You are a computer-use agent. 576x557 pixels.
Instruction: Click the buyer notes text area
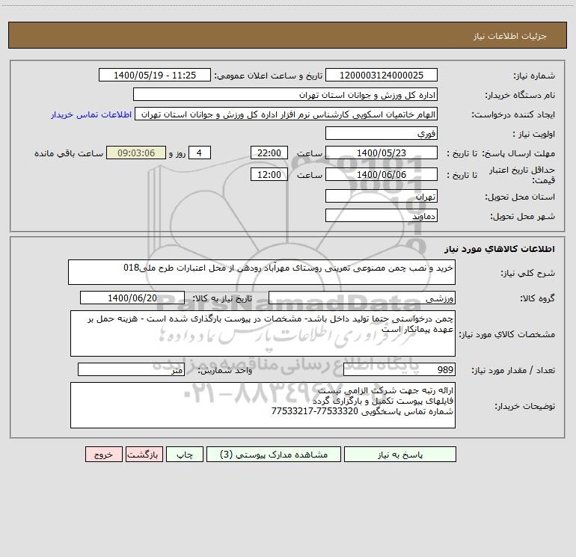(x=263, y=405)
